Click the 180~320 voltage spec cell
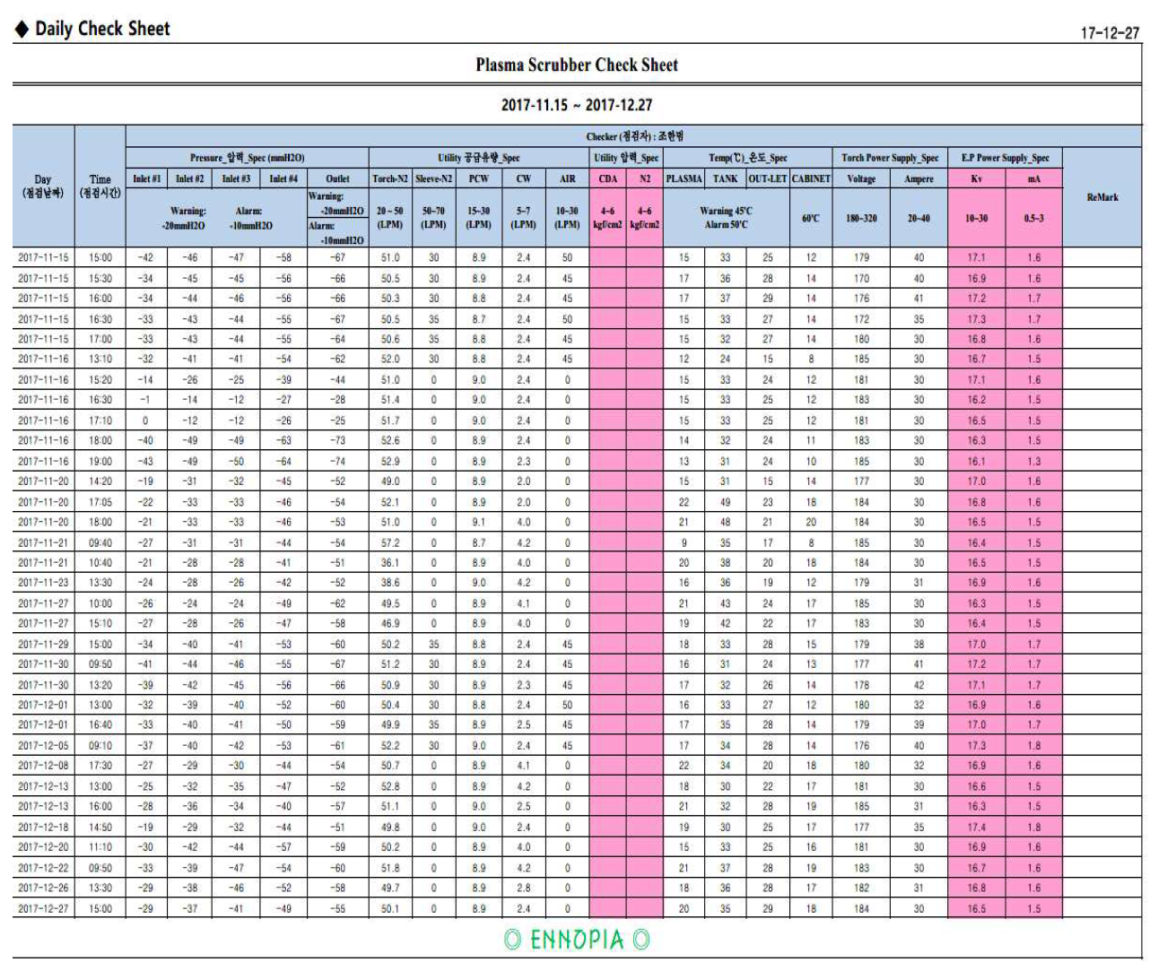Screen dimensions: 1150x971 pos(861,218)
